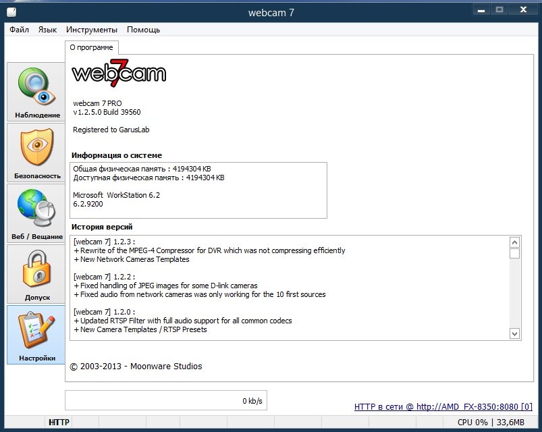Viewport: 542px width, 432px height.
Task: Open the Файл menu
Action: 19,30
